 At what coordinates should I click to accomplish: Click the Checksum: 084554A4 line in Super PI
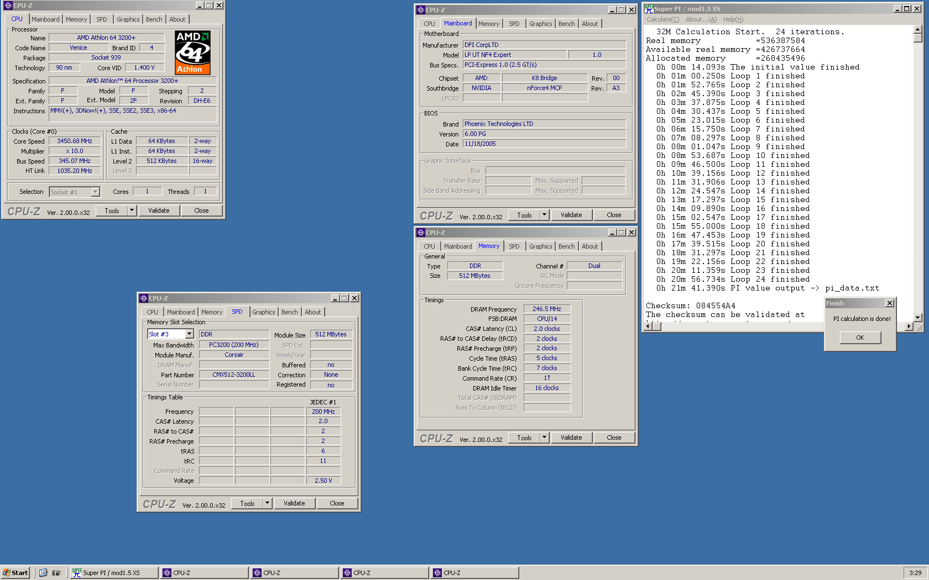(x=691, y=305)
